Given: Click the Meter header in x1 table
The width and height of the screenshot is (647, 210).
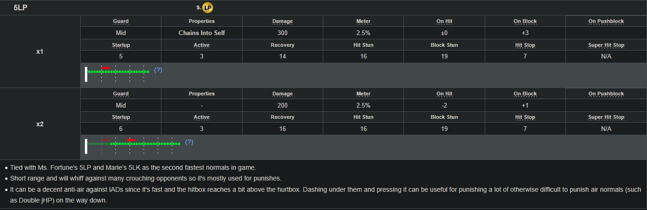Looking at the screenshot, I should [363, 22].
